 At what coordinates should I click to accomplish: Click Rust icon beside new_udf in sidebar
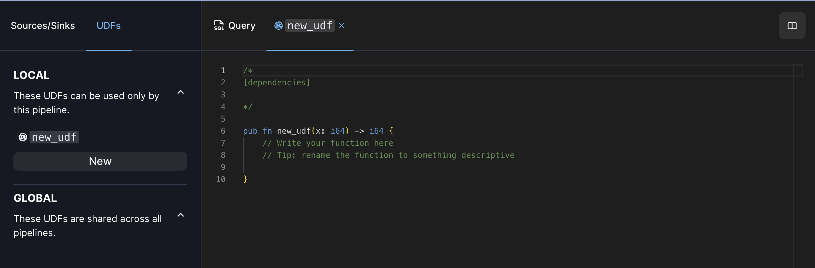coord(22,137)
